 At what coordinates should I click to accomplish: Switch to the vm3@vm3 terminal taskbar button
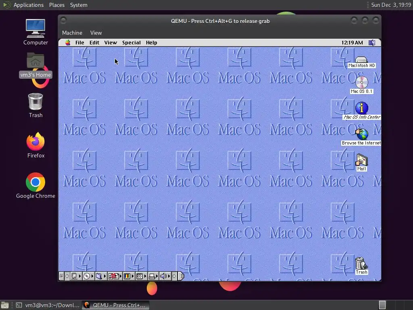tap(48, 305)
